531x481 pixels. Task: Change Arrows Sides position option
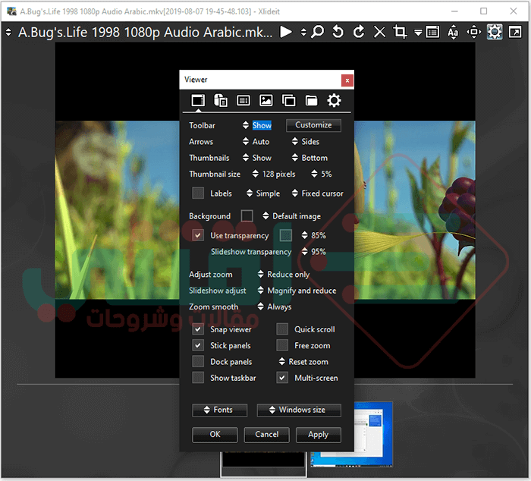(306, 142)
